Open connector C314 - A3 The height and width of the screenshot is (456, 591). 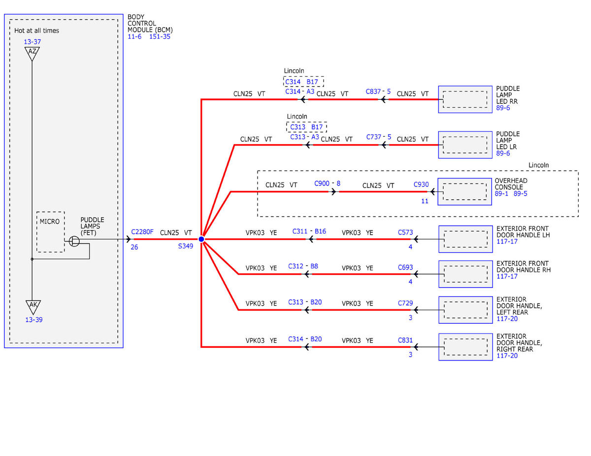[x=299, y=91]
